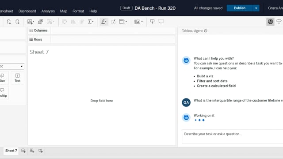Click the interquartile range question message

pos(238,100)
